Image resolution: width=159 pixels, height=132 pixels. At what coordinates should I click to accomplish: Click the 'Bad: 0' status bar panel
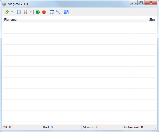61,127
